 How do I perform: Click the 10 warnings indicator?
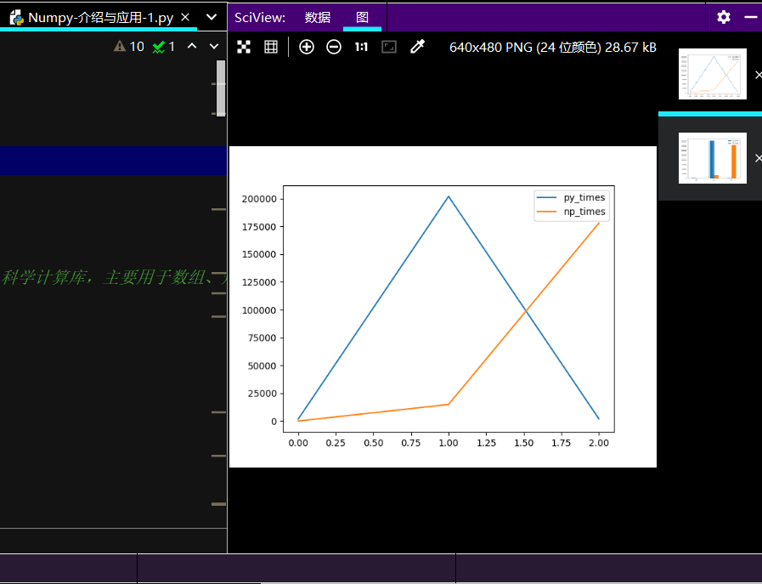(129, 46)
